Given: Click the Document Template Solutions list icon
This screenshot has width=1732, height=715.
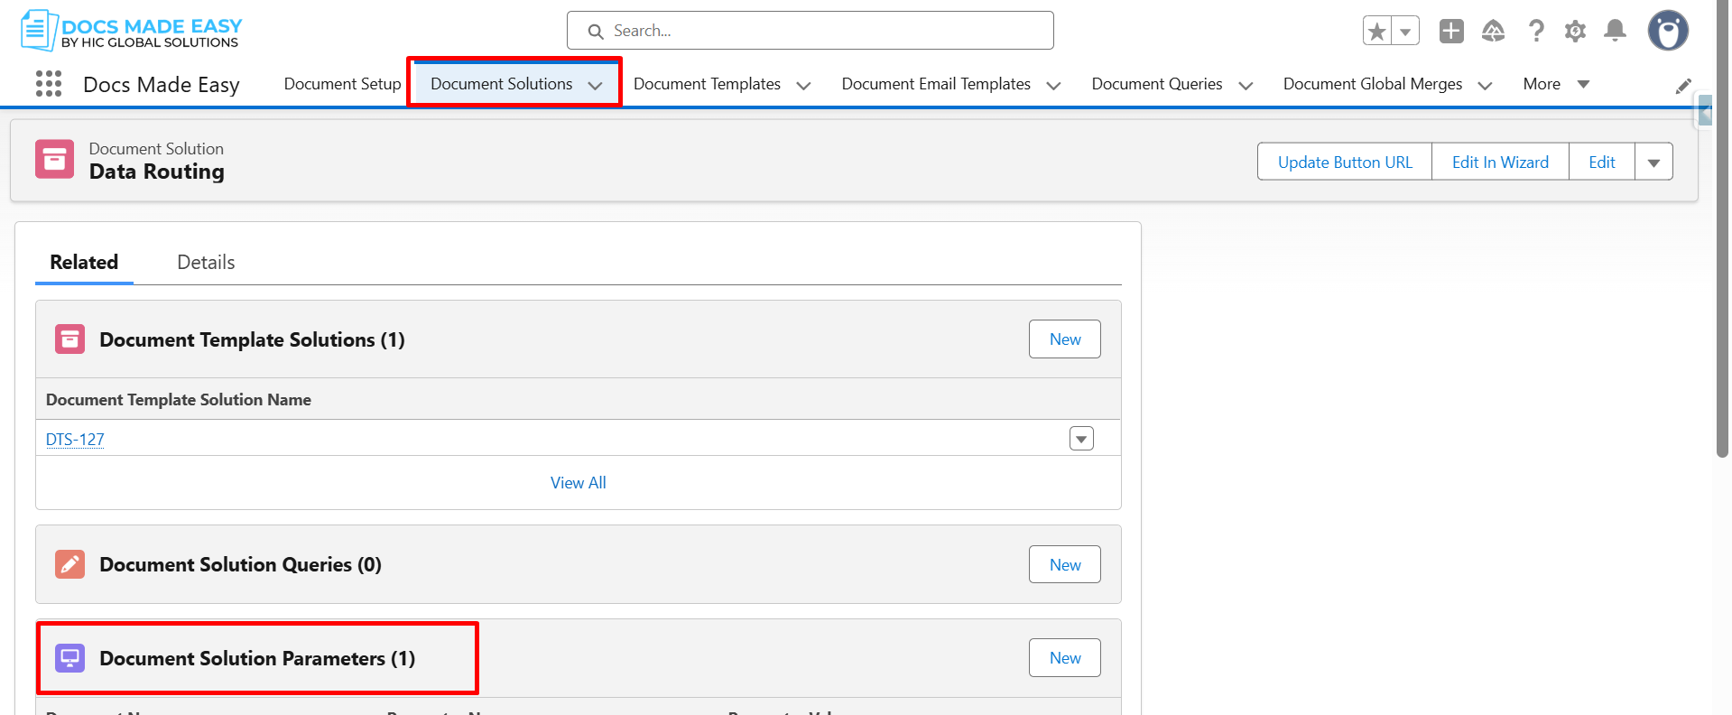Looking at the screenshot, I should 69,339.
